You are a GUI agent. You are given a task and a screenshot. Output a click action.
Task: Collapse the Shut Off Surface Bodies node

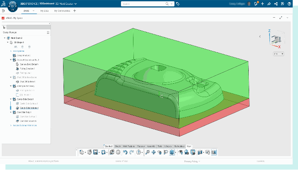point(11,77)
